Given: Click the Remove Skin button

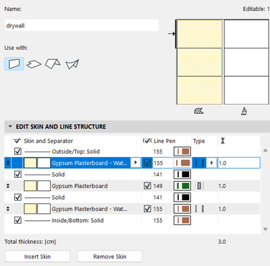Looking at the screenshot, I should click(109, 257).
